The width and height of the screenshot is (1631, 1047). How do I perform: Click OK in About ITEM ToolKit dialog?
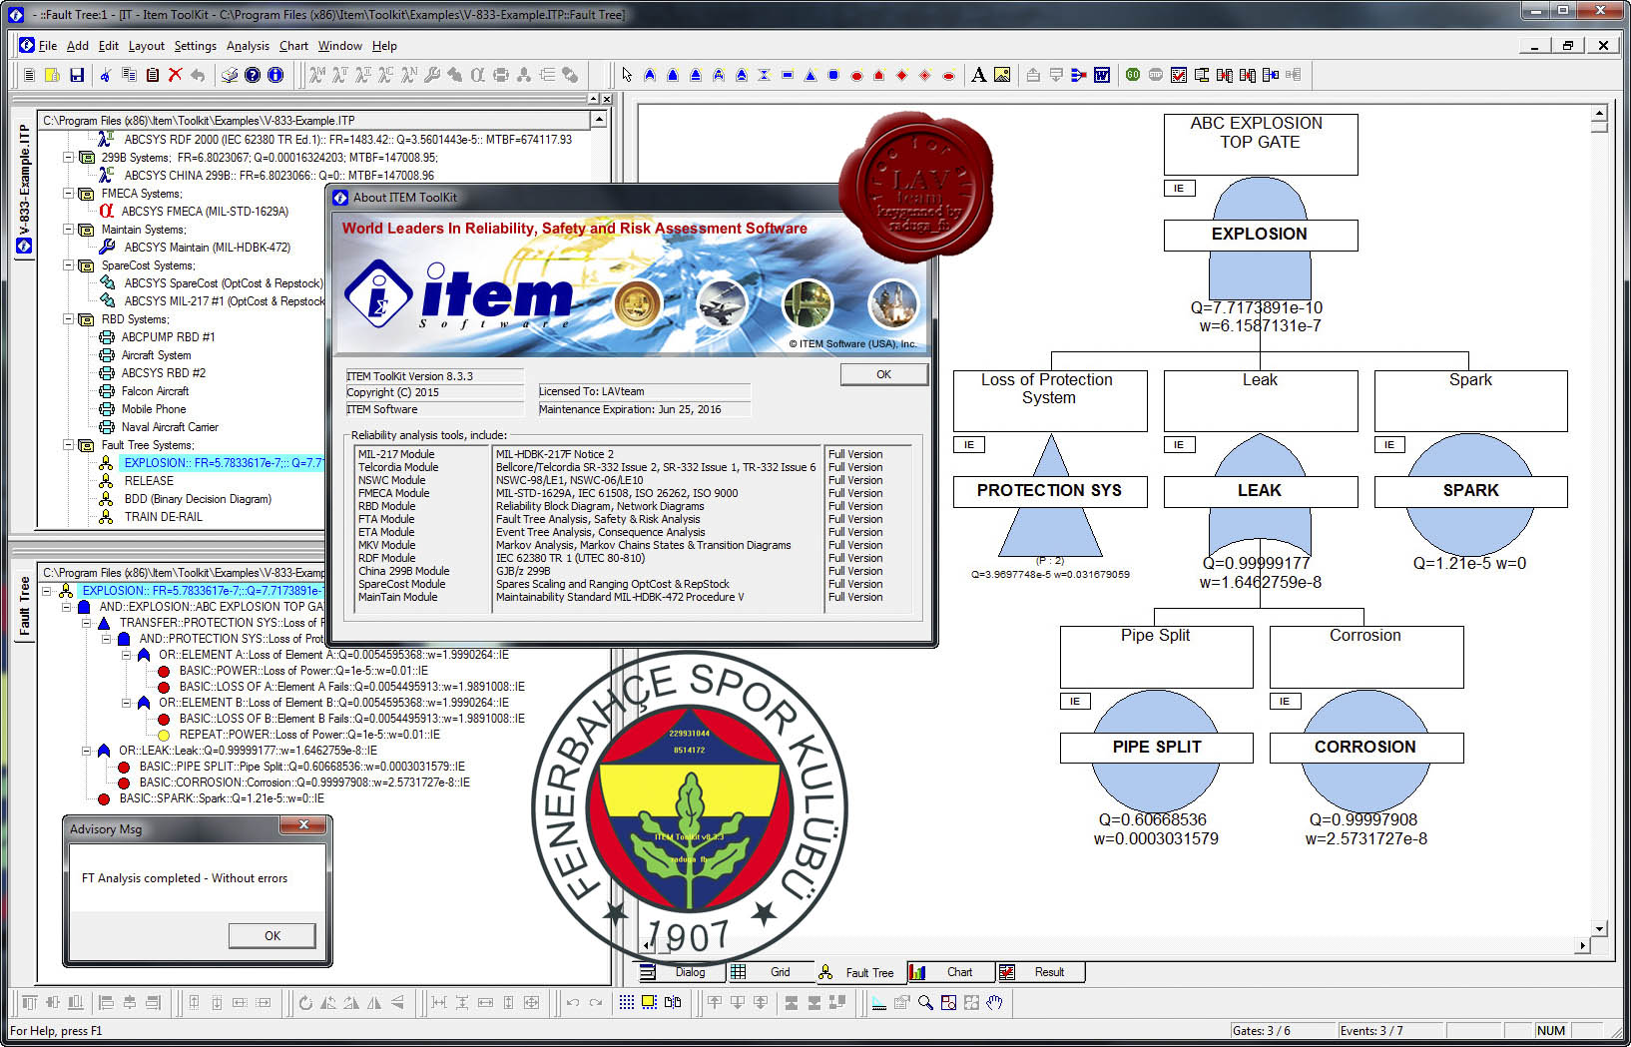883,374
